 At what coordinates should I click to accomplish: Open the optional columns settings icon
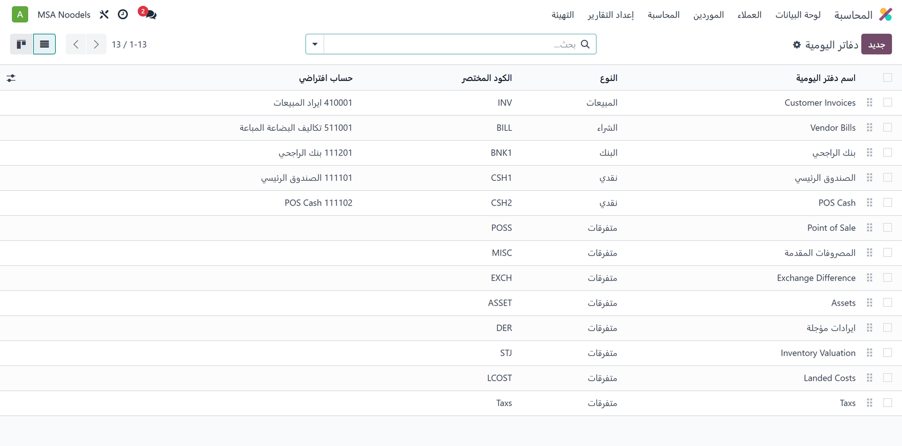(x=11, y=78)
